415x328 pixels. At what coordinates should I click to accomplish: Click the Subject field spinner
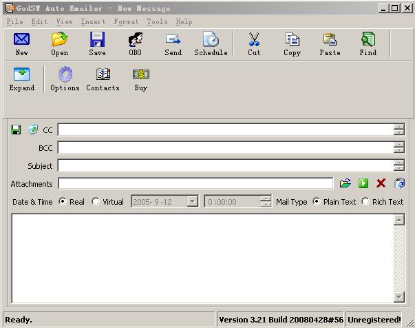(x=399, y=165)
